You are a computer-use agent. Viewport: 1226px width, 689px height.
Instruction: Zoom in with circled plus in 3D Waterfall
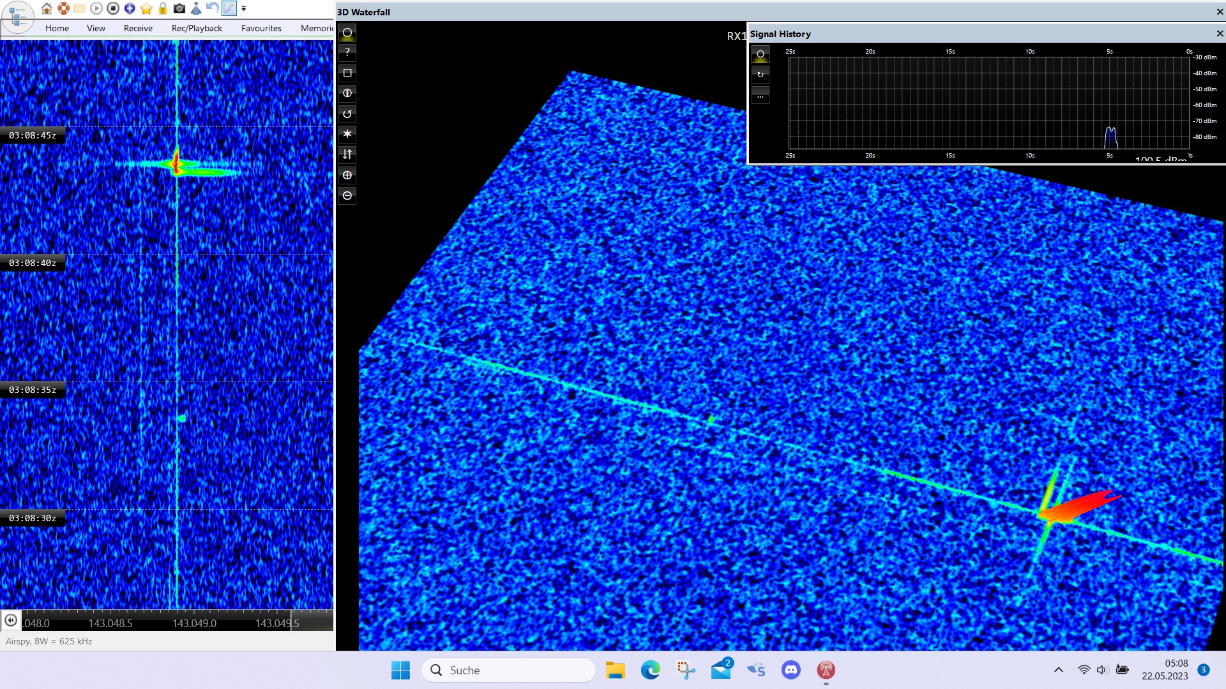(x=347, y=175)
